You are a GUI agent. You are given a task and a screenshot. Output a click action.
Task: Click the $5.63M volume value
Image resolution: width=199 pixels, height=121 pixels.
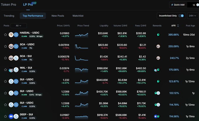click(122, 80)
